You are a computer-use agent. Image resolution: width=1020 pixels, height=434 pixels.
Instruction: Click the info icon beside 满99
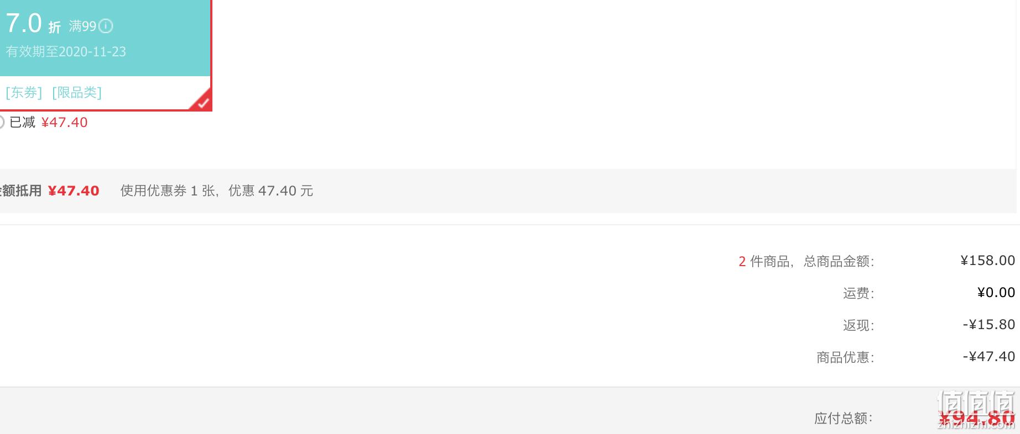106,26
